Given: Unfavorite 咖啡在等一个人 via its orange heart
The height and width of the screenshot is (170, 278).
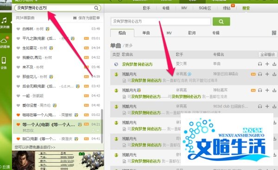Looking at the screenshot, I should click(18, 115).
